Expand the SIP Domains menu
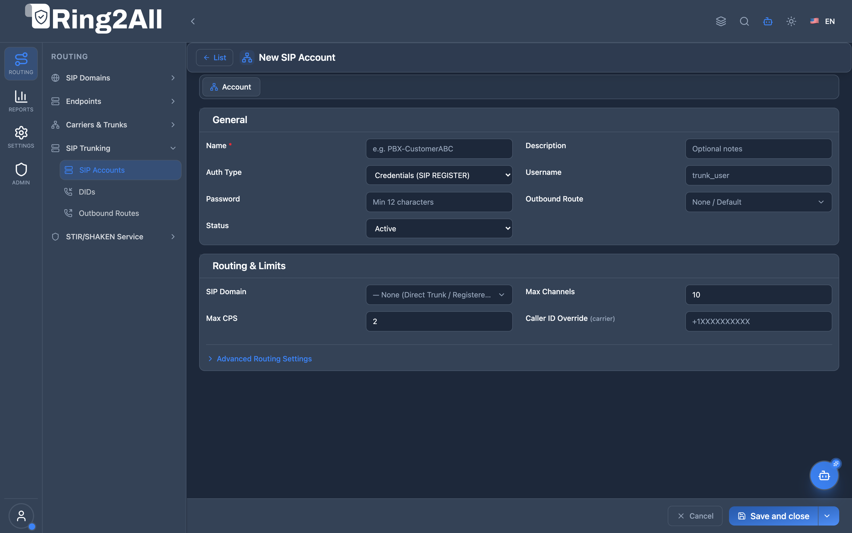 [113, 78]
